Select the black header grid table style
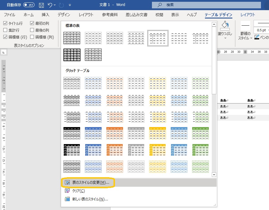Viewport: 269px width, 210px height. tap(72, 133)
